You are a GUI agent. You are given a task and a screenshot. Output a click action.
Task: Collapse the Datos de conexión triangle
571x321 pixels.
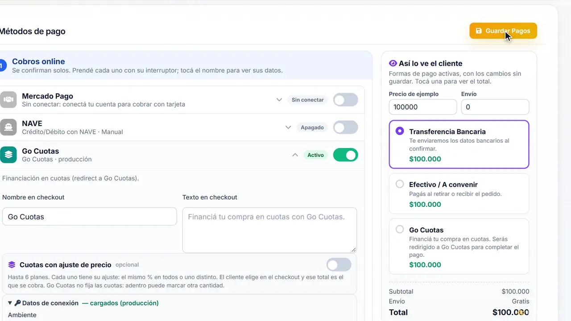10,303
